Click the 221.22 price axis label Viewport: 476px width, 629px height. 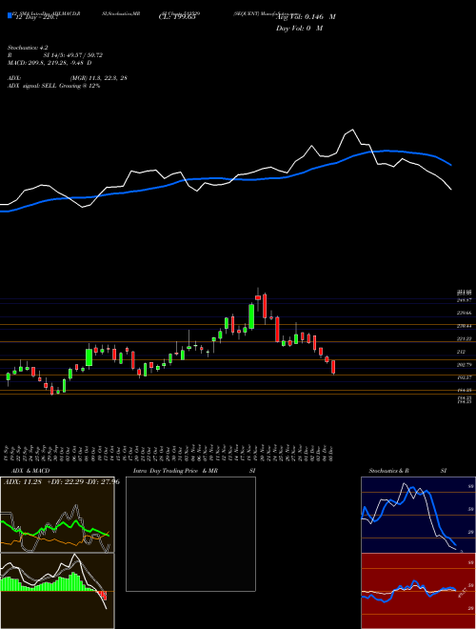point(464,339)
